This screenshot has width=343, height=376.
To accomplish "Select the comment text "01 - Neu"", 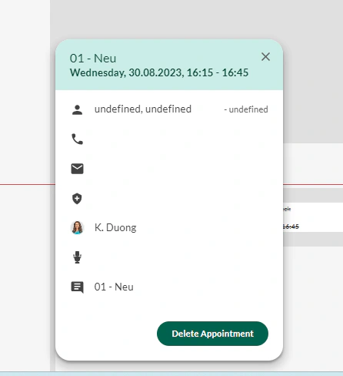I will tap(114, 287).
